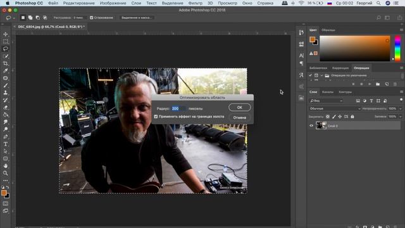Select the Pen tool
Viewport: 405px width, 228px height.
click(6, 137)
